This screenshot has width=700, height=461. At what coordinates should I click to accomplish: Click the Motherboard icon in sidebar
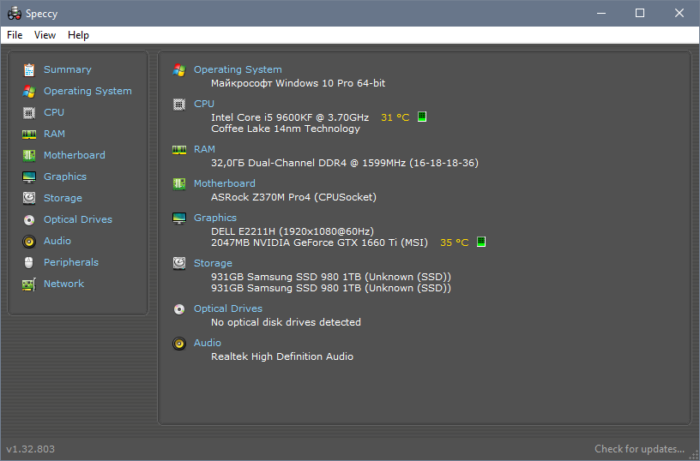coord(29,156)
